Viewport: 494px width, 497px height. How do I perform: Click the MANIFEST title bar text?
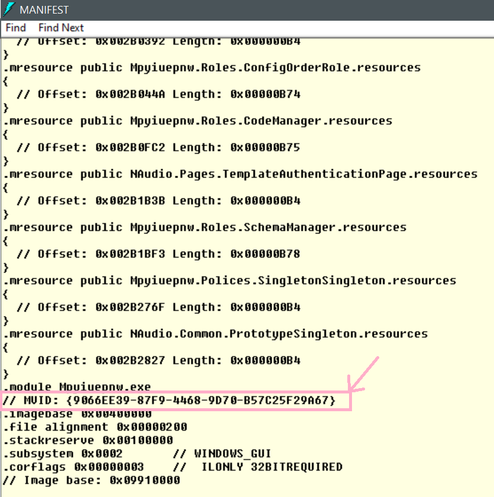pos(44,10)
